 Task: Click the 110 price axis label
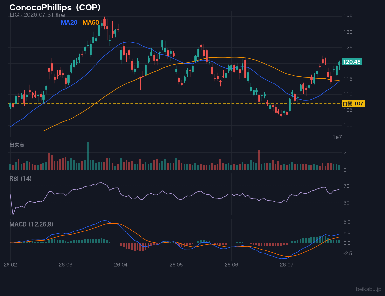(348, 94)
